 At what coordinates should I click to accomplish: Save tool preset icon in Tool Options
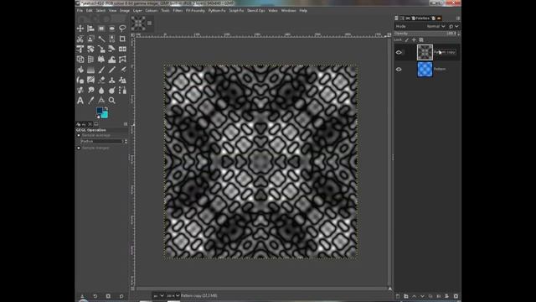pos(82,296)
